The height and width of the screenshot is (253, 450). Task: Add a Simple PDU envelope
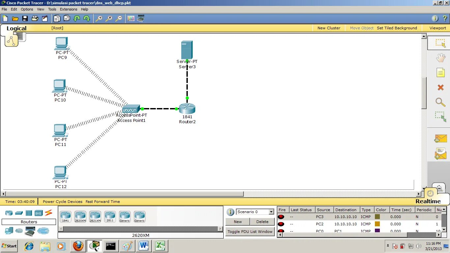point(440,139)
